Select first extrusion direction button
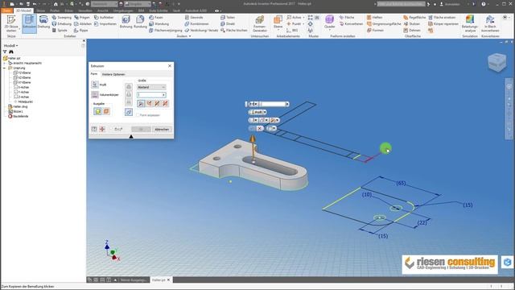515x290 pixels. (x=142, y=104)
